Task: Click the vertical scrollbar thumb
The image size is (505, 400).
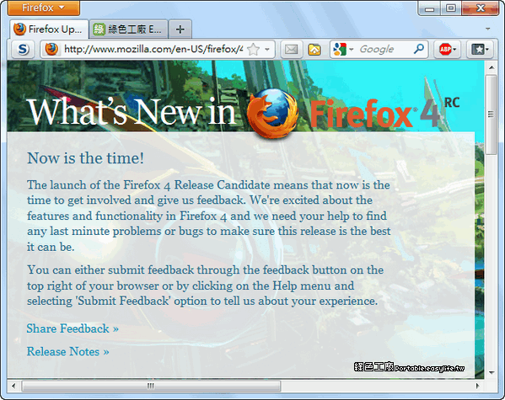Action: click(x=492, y=115)
